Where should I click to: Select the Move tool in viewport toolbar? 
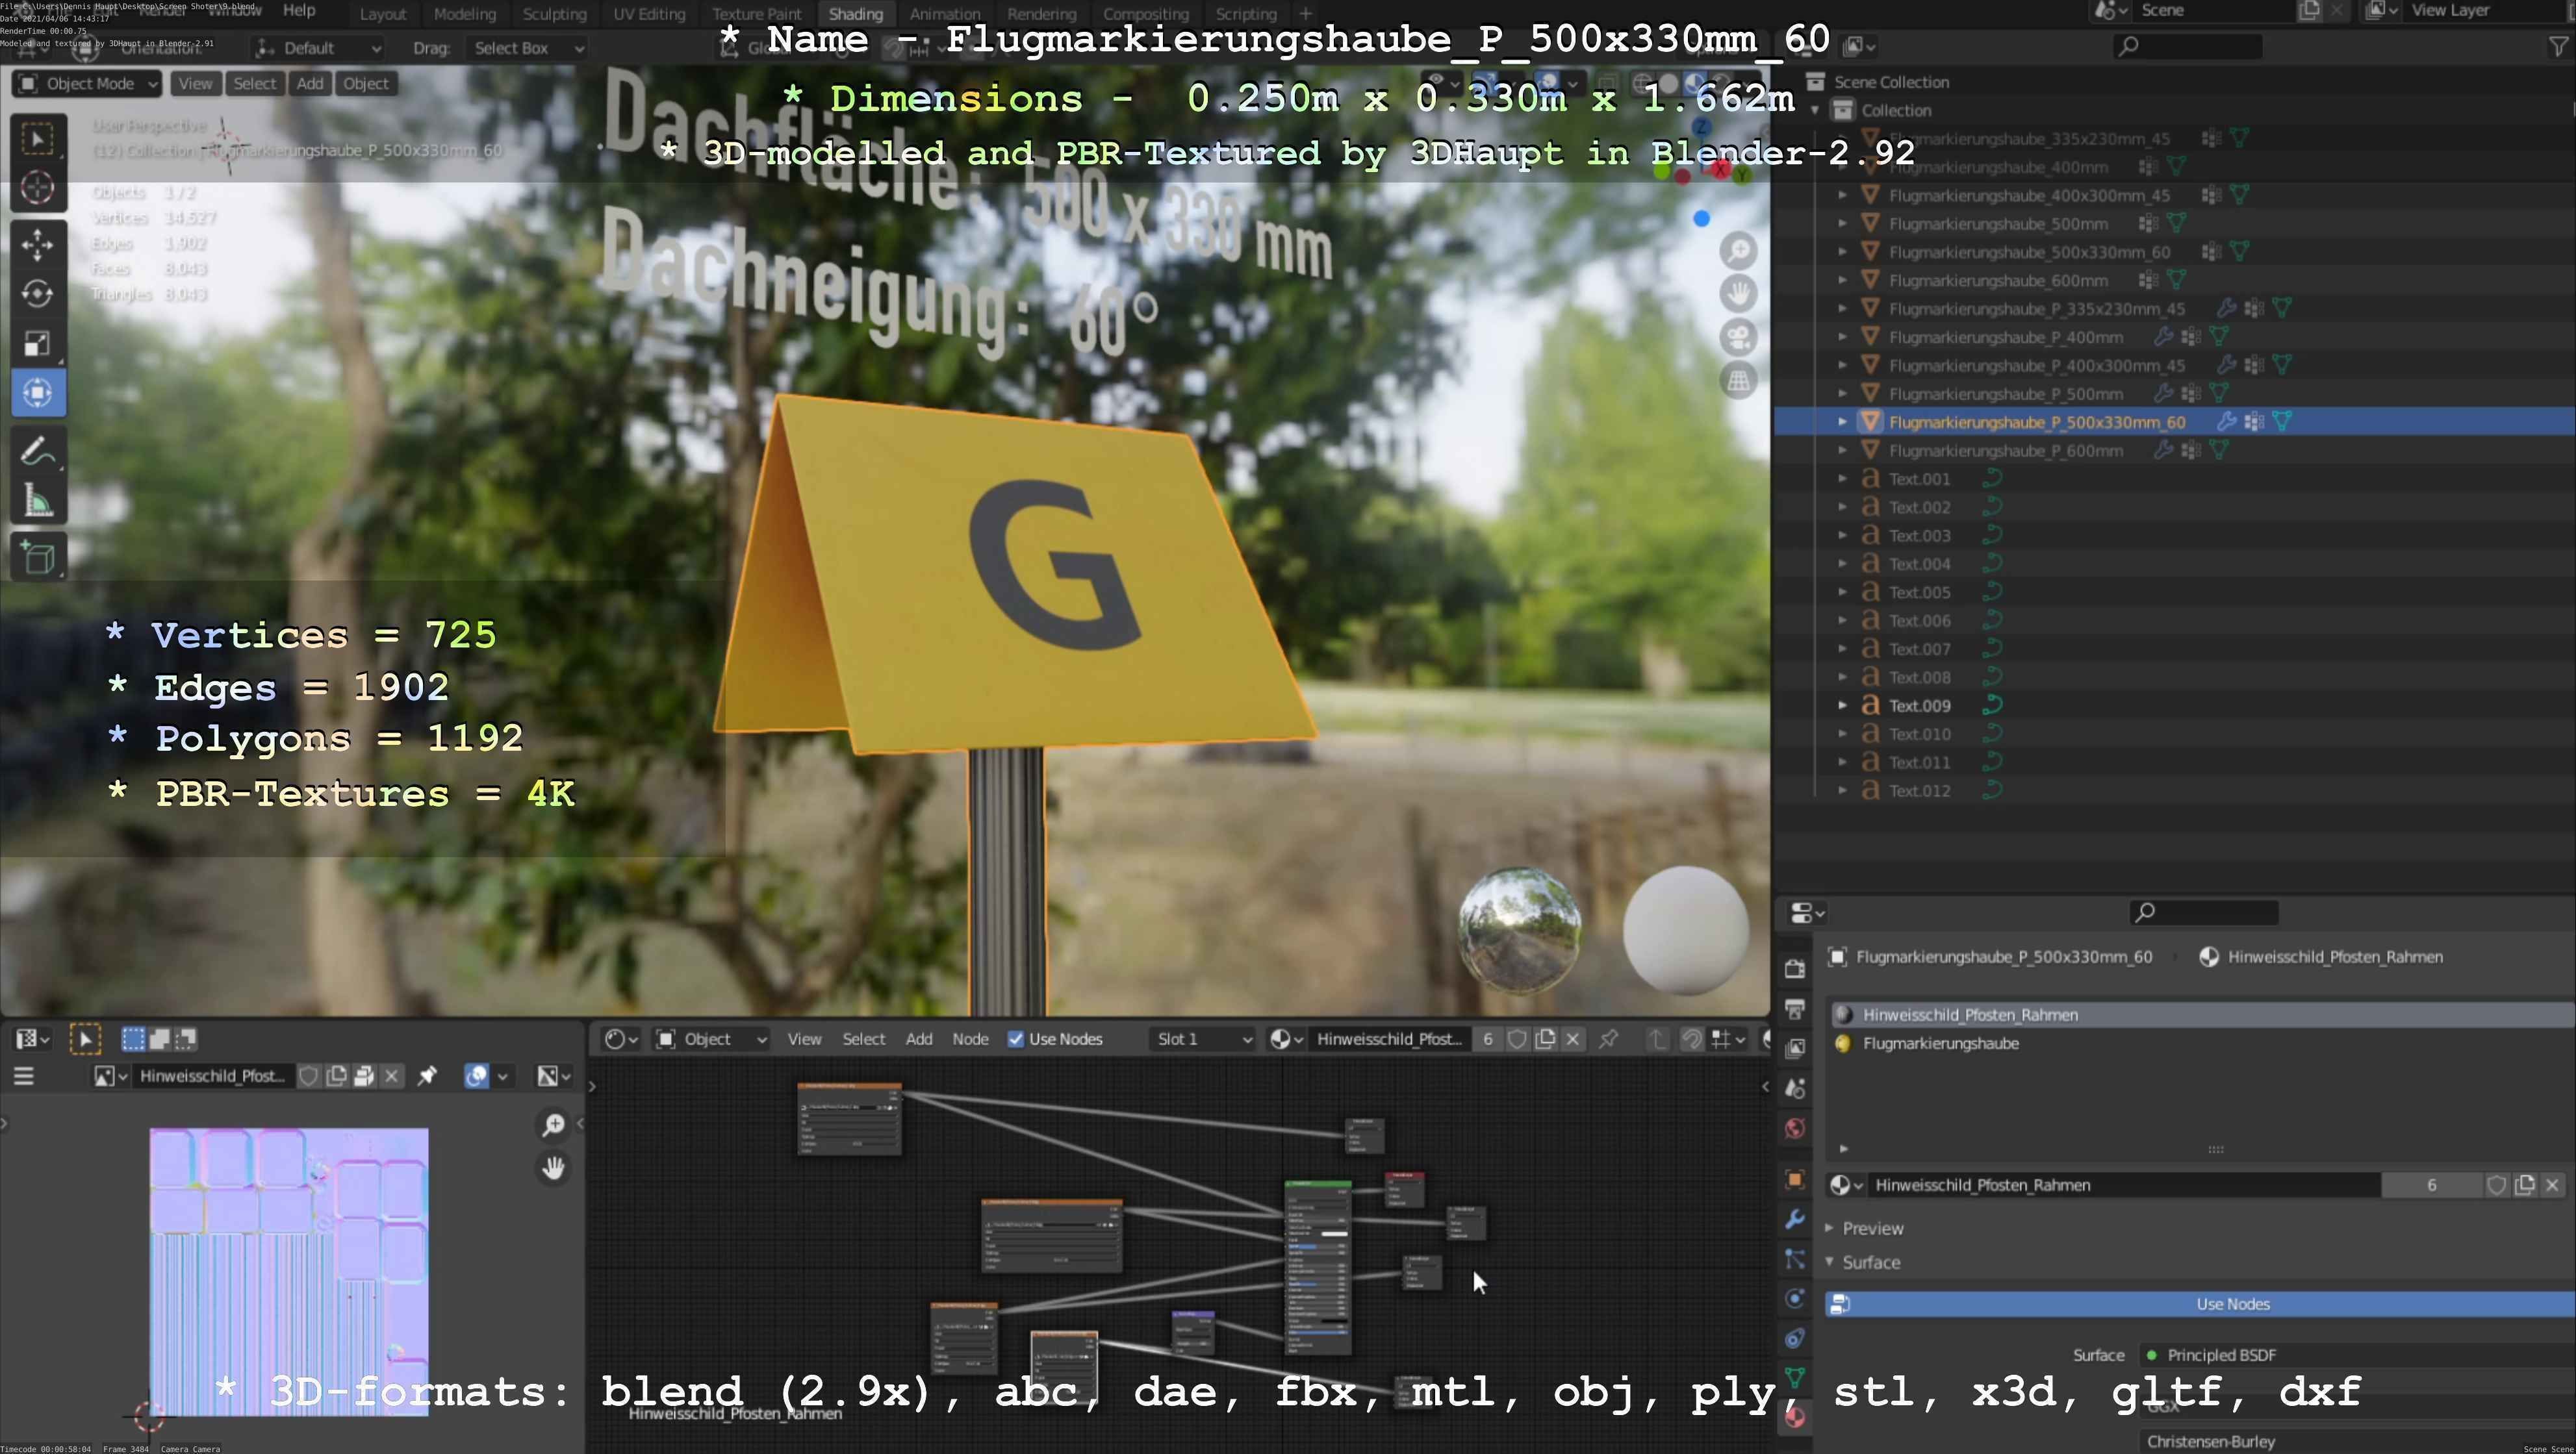[38, 245]
